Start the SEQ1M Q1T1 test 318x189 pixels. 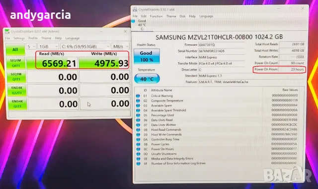(16, 77)
